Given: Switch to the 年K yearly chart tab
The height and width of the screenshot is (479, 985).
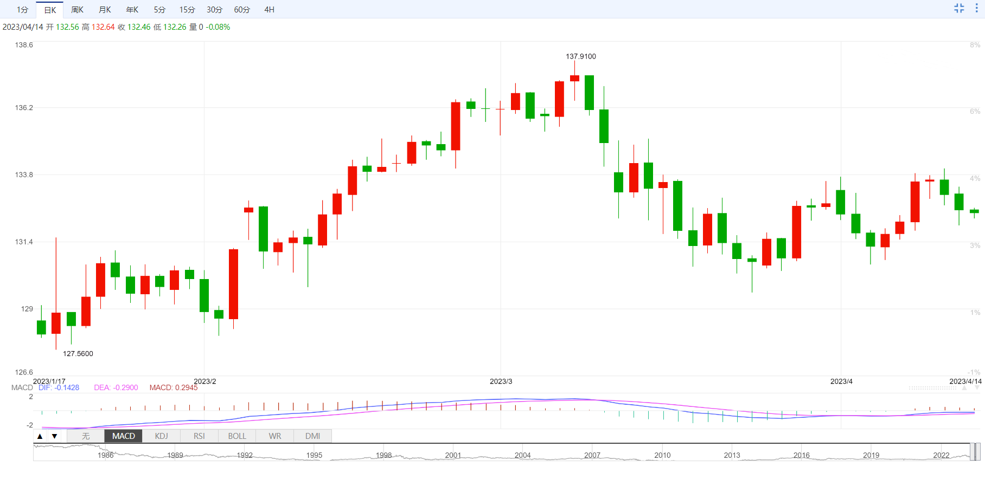Looking at the screenshot, I should (x=132, y=10).
